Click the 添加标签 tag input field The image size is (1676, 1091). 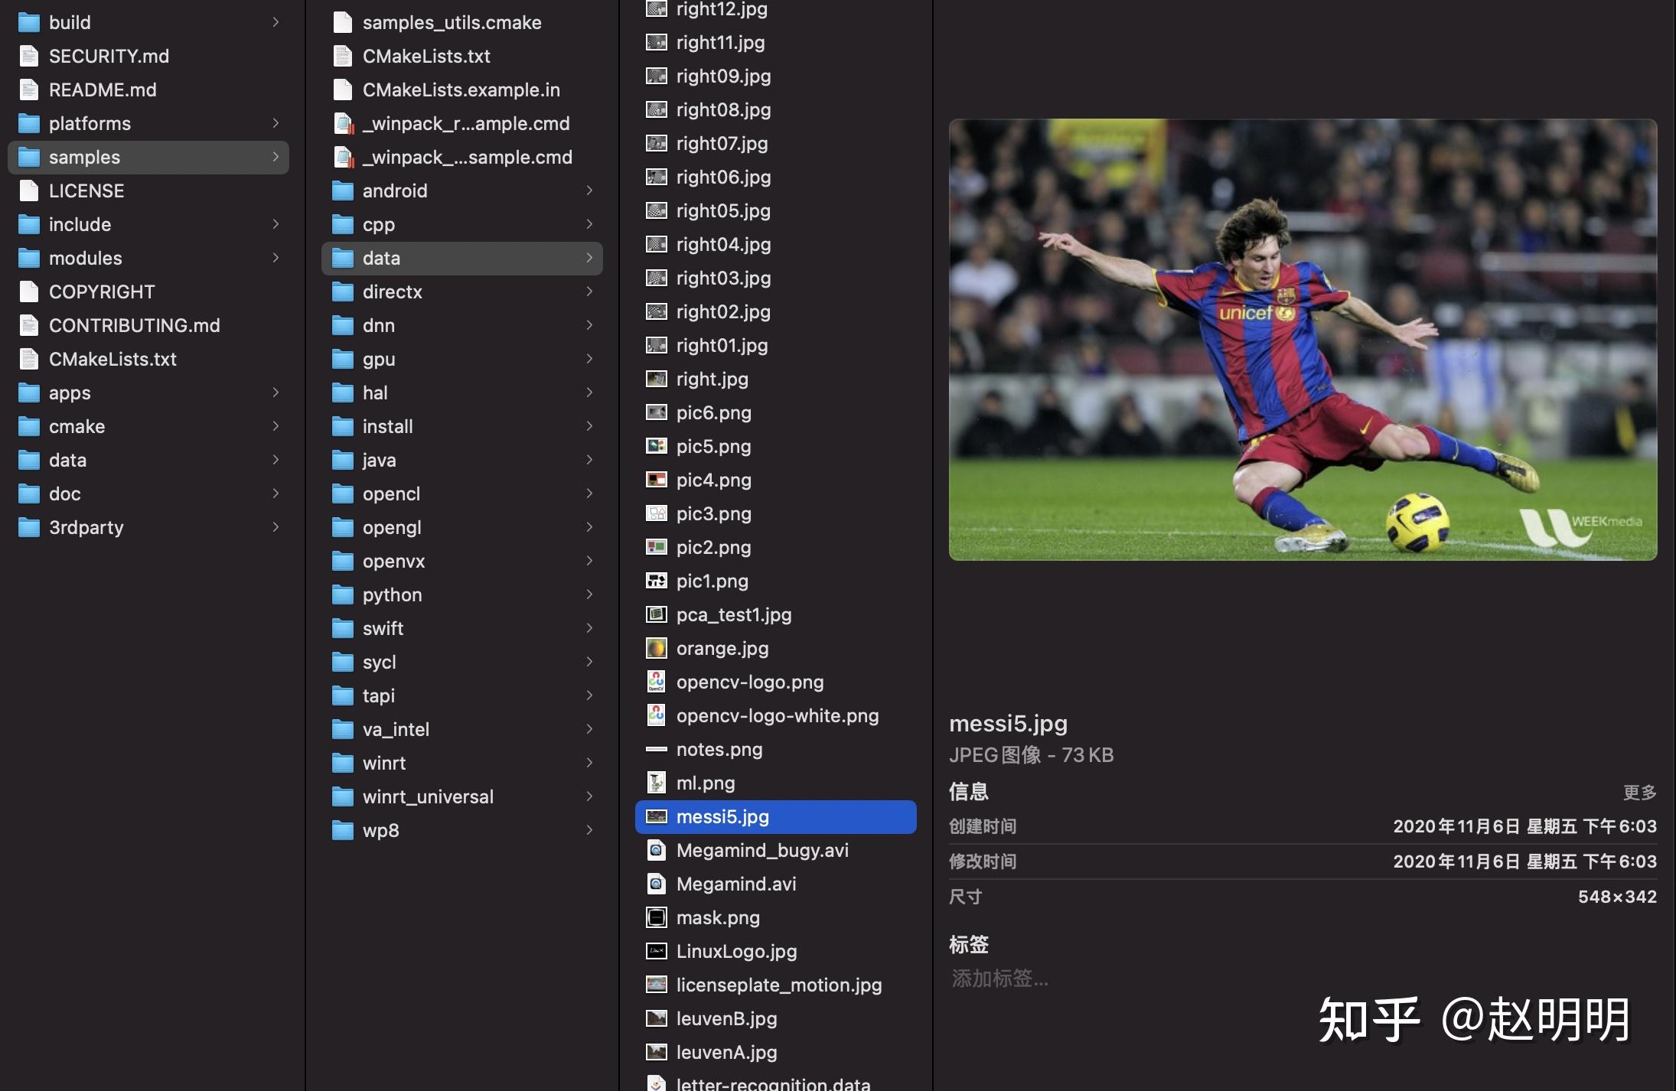[999, 978]
